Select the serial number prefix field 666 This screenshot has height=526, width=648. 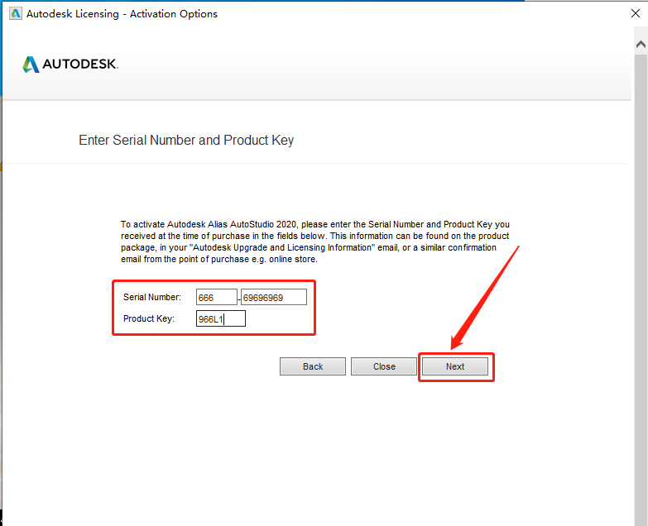click(x=217, y=297)
